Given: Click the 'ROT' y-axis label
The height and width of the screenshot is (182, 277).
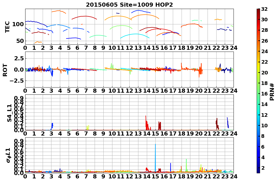Looking at the screenshot, I should coord(5,70).
